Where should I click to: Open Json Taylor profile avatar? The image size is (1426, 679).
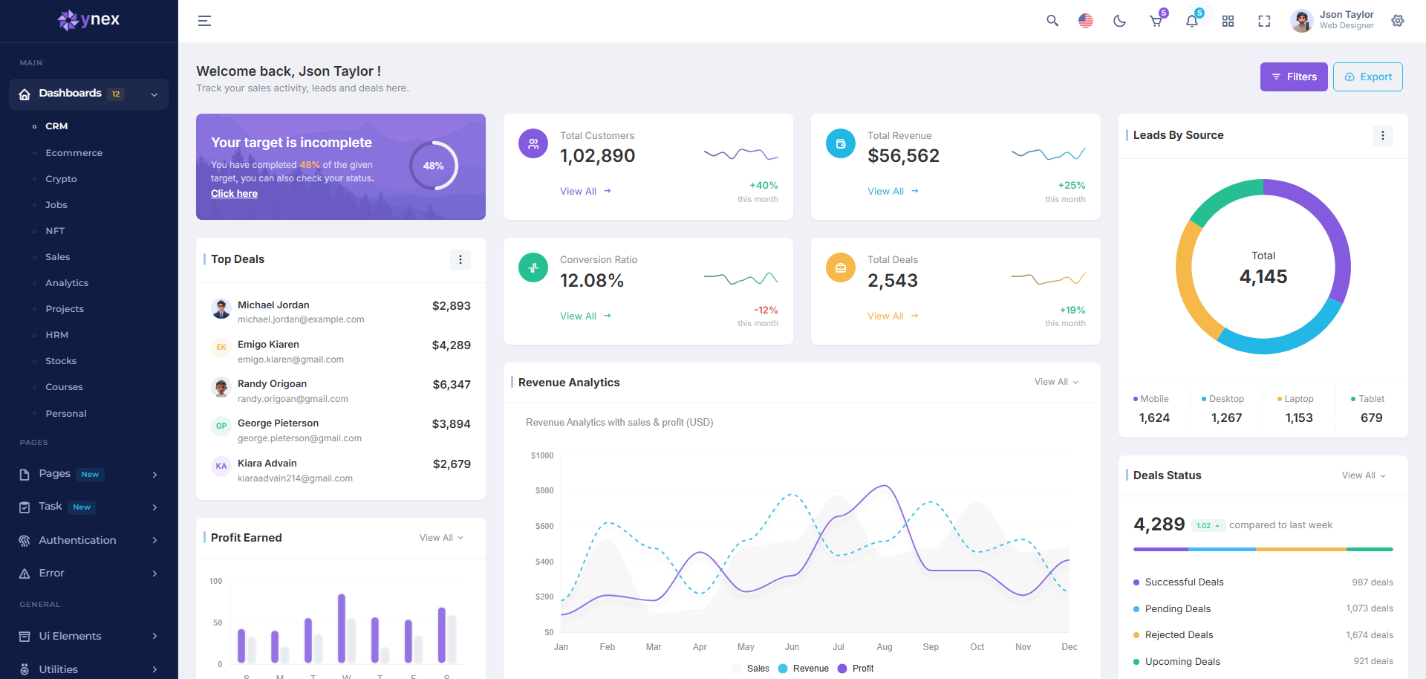(x=1301, y=21)
